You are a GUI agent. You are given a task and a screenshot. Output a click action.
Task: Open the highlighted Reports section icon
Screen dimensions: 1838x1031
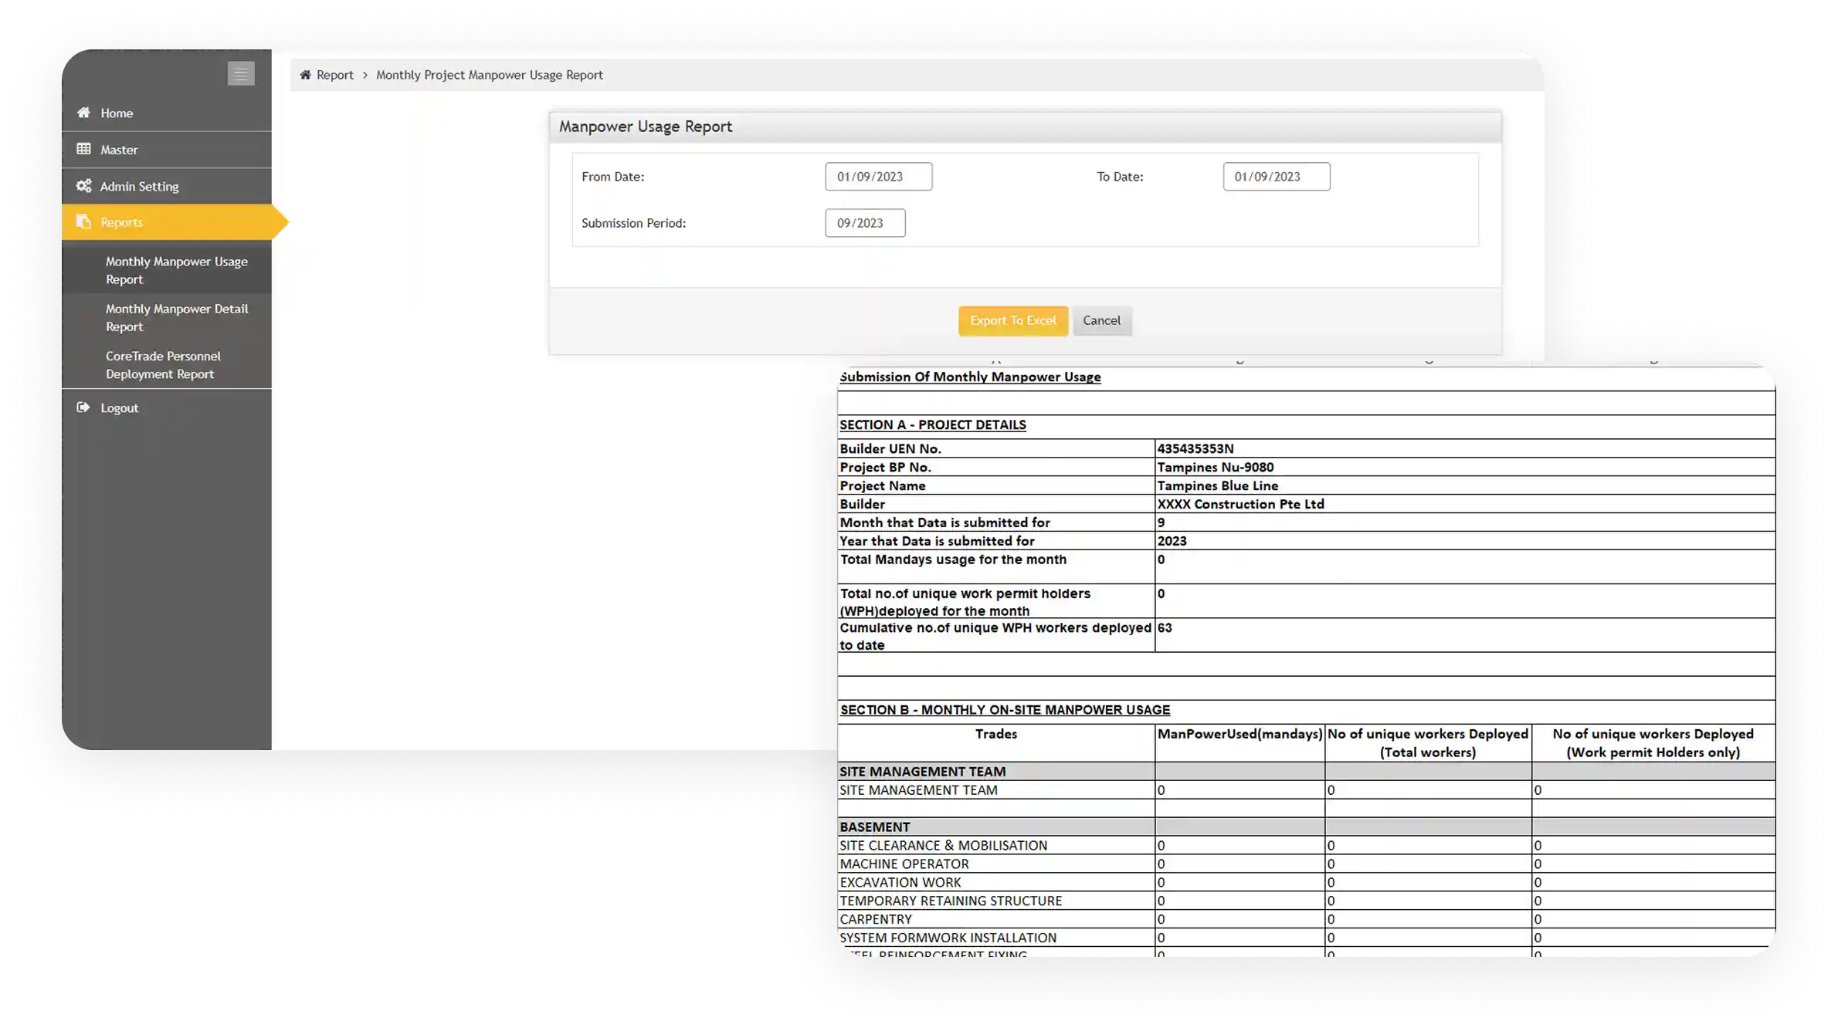click(83, 221)
